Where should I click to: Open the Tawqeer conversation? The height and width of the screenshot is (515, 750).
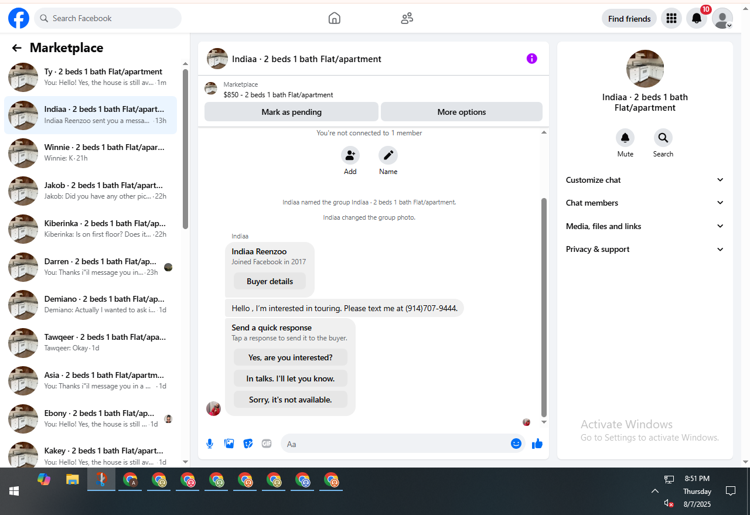coord(91,343)
